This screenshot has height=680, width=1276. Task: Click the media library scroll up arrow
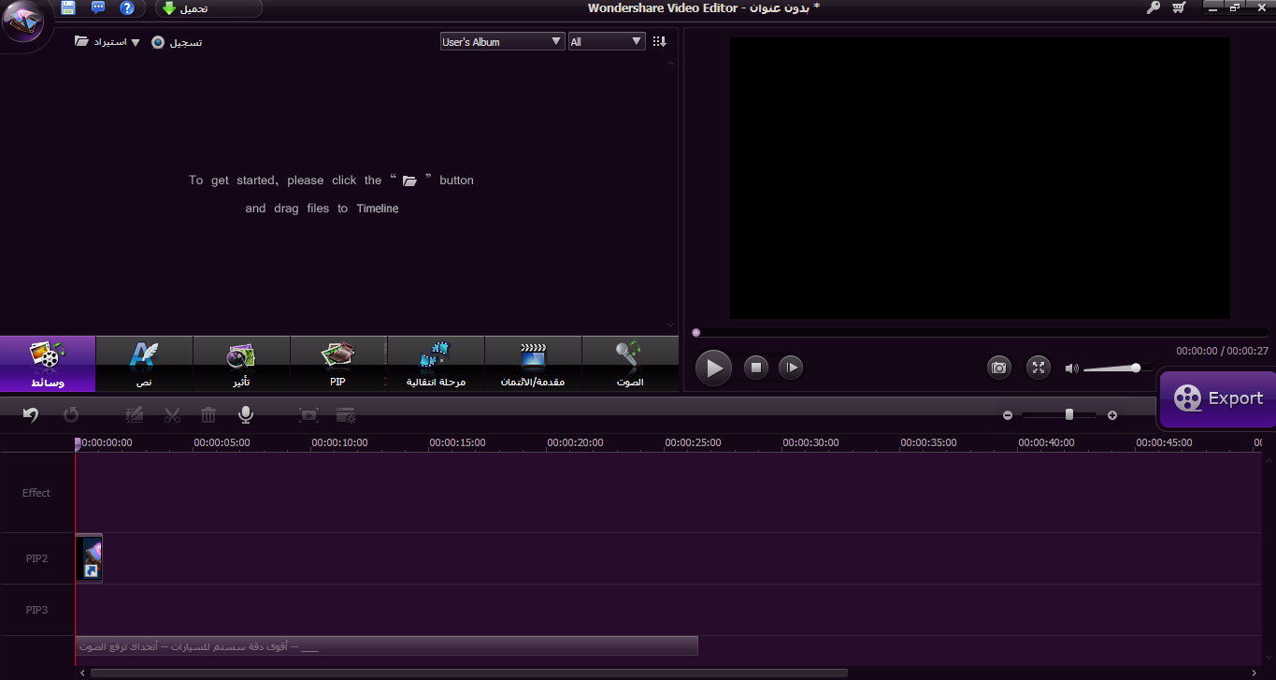[x=670, y=63]
